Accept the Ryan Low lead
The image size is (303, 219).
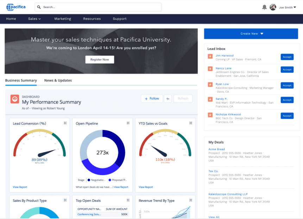click(287, 85)
